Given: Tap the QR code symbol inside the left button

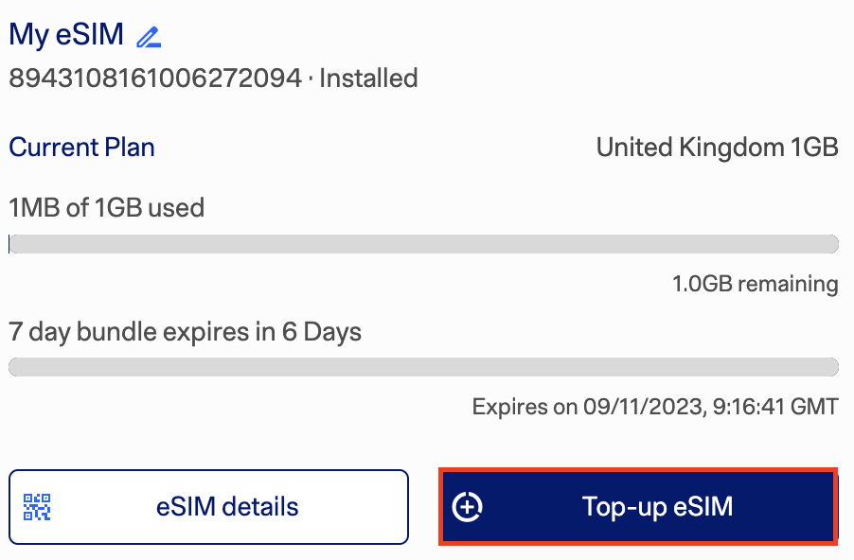Looking at the screenshot, I should pyautogui.click(x=38, y=507).
